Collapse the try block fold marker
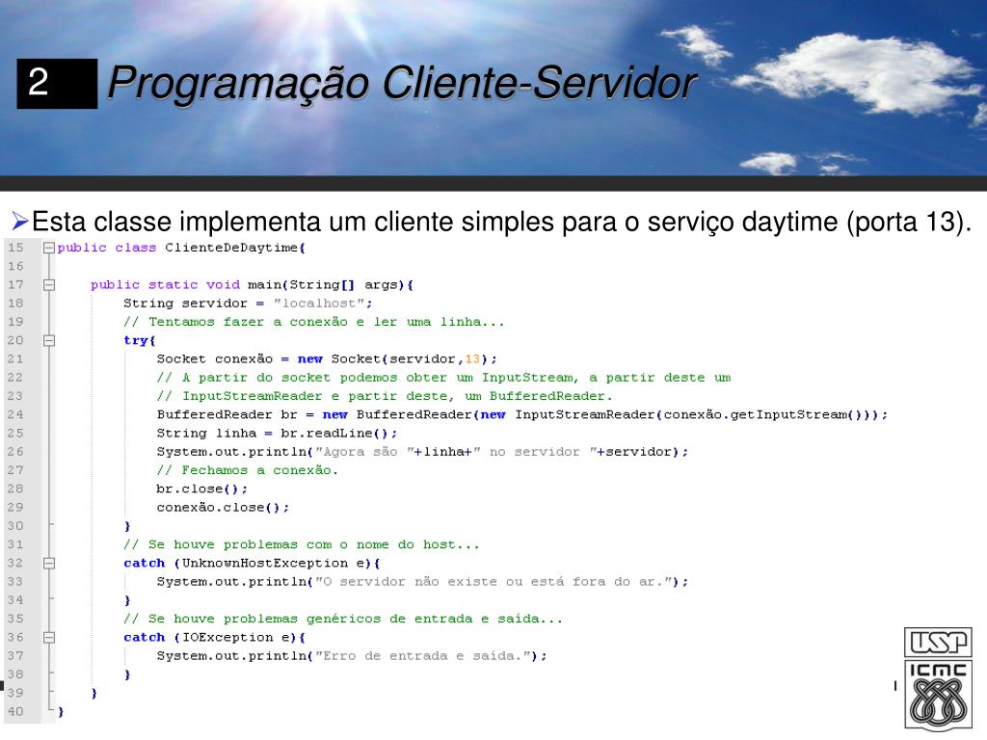The height and width of the screenshot is (740, 987). pos(48,340)
